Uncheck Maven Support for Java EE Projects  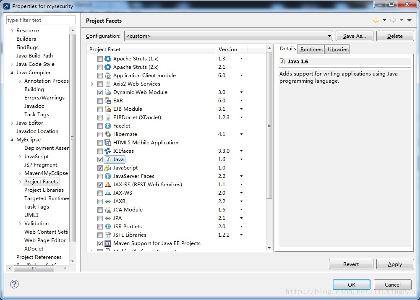[100, 243]
